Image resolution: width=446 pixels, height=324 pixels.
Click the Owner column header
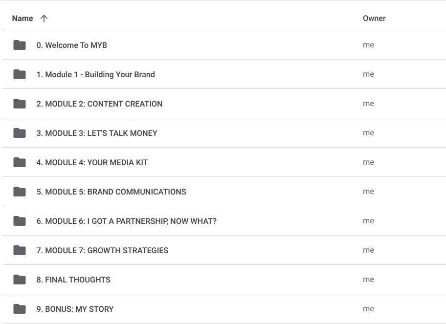(x=374, y=19)
